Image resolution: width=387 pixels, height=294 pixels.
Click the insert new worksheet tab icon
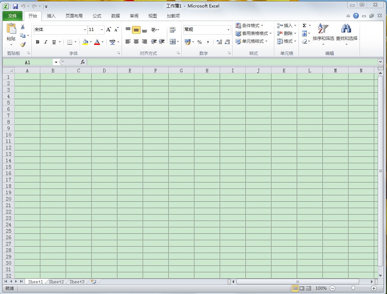tap(93, 282)
